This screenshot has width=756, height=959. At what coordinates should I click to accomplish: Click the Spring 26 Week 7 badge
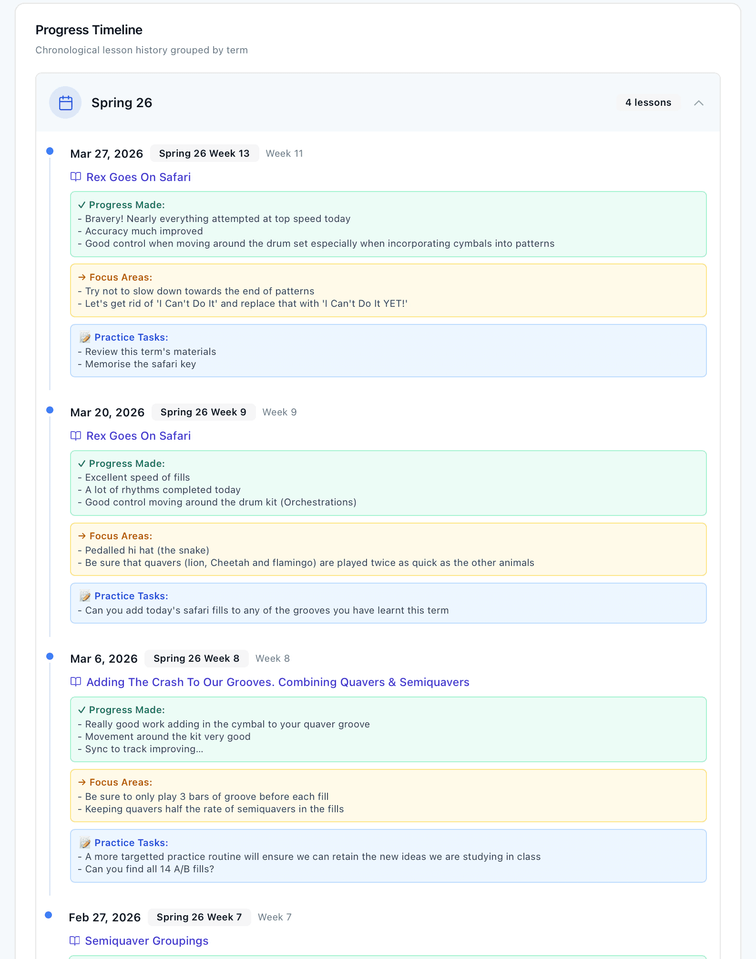(x=199, y=917)
